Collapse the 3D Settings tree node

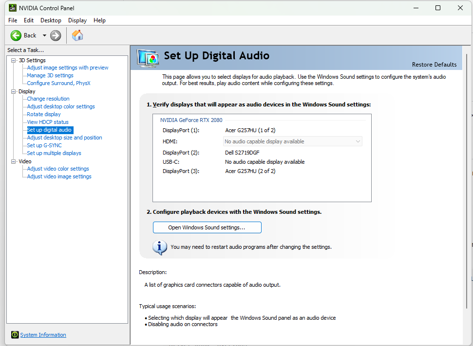13,60
